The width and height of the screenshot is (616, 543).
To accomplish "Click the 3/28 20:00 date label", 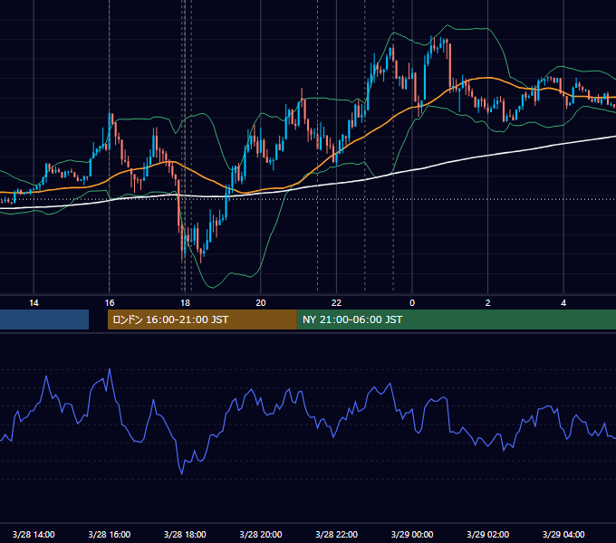I will pyautogui.click(x=261, y=534).
